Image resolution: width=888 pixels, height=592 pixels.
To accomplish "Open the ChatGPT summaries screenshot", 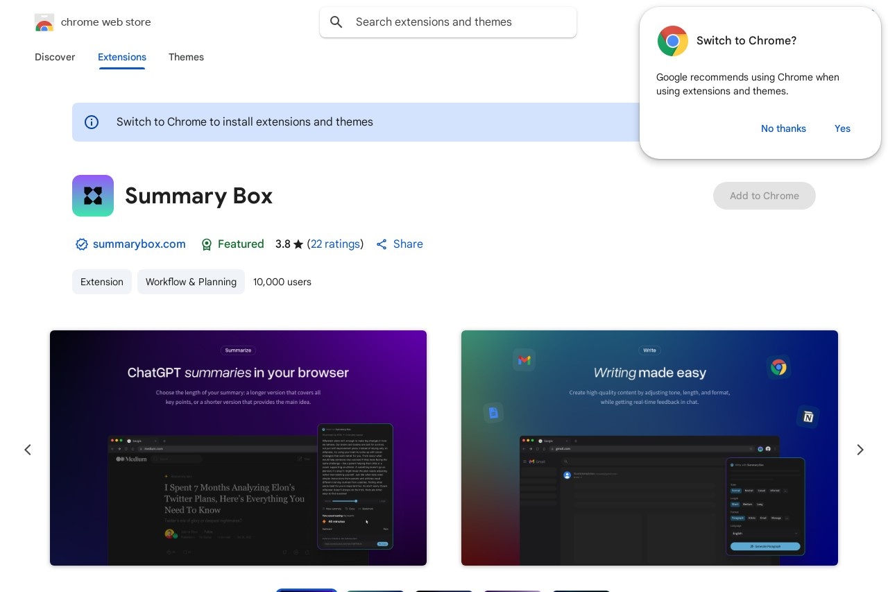I will coord(238,448).
